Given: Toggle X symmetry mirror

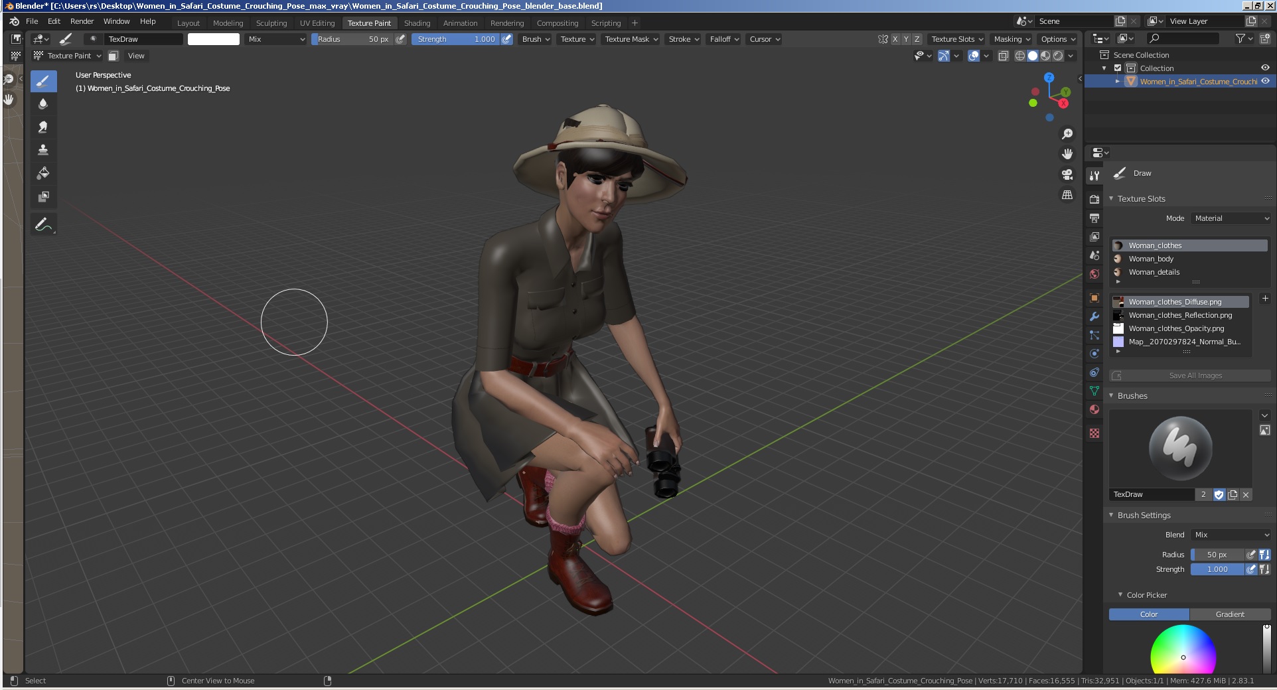Looking at the screenshot, I should (x=895, y=39).
